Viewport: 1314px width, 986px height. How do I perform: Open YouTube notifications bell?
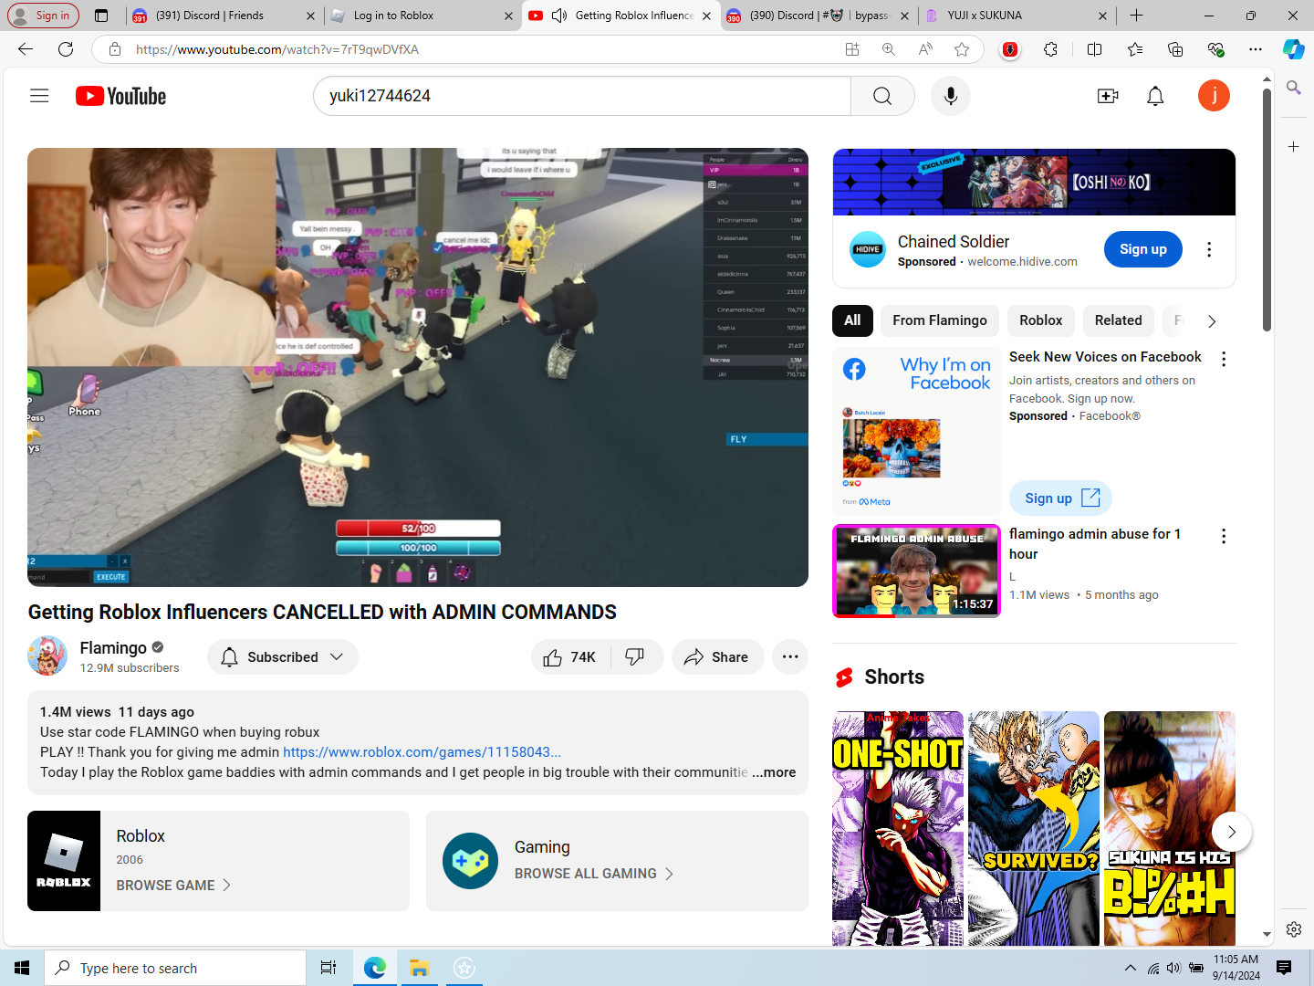click(1155, 96)
